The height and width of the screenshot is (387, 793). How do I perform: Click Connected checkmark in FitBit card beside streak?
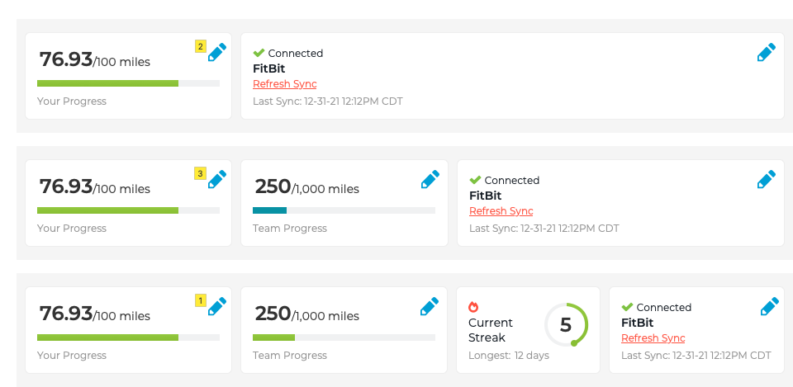627,307
